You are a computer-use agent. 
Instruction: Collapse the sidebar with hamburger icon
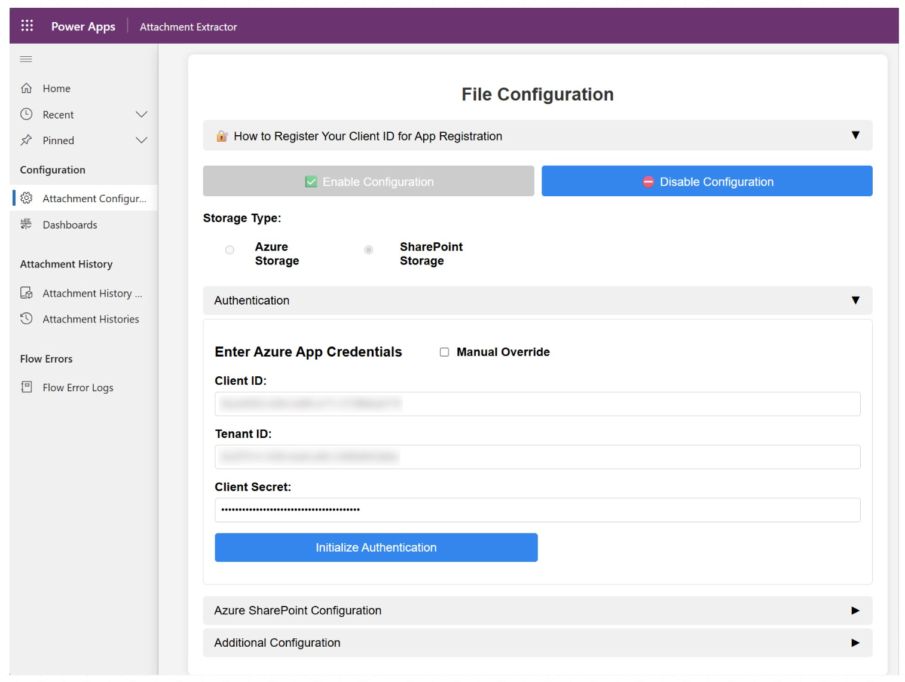coord(26,59)
